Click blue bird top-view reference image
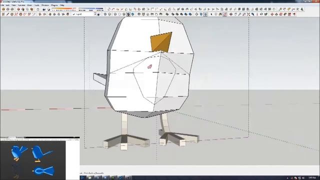Screen dimensions: 320x180 pyautogui.click(x=43, y=170)
